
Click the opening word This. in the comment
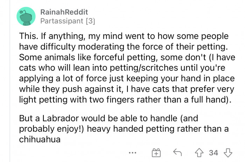click(x=29, y=36)
